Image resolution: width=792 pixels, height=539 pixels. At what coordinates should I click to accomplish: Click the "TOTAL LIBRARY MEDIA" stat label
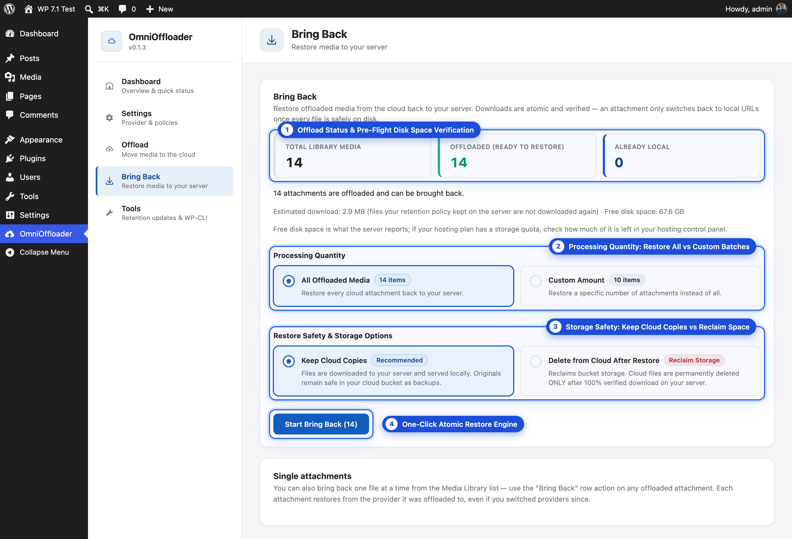[x=323, y=147]
